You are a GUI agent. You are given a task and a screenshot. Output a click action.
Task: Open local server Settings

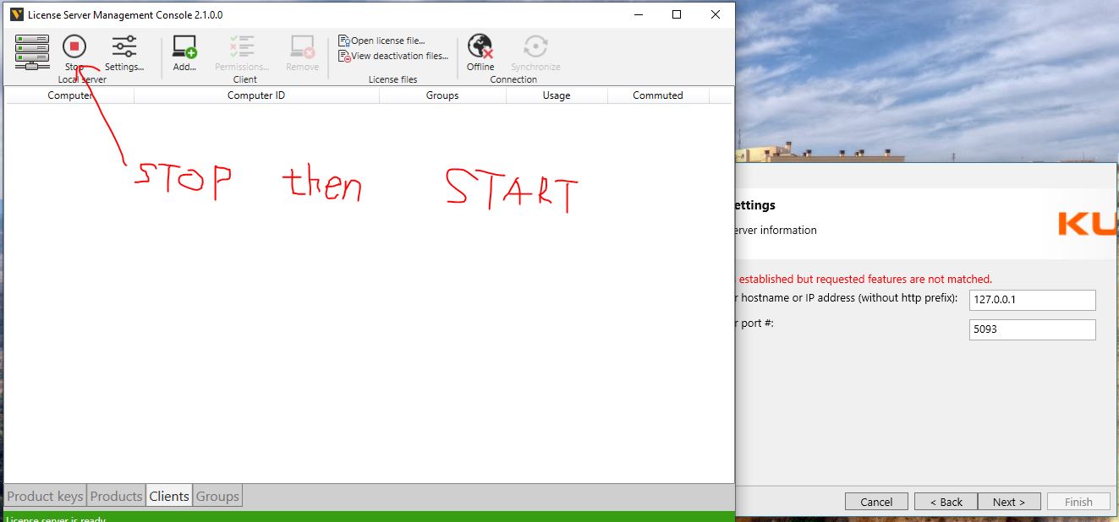click(x=124, y=52)
